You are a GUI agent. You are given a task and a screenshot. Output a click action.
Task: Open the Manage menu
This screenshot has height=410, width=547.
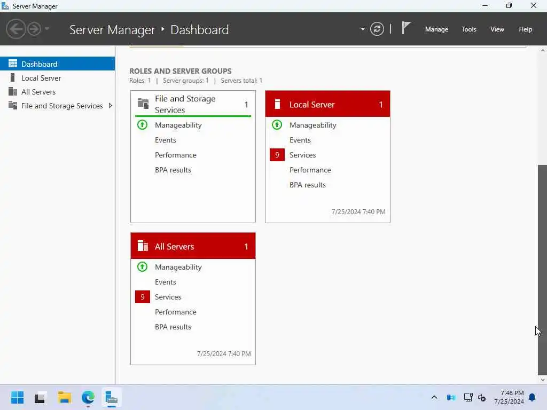436,29
